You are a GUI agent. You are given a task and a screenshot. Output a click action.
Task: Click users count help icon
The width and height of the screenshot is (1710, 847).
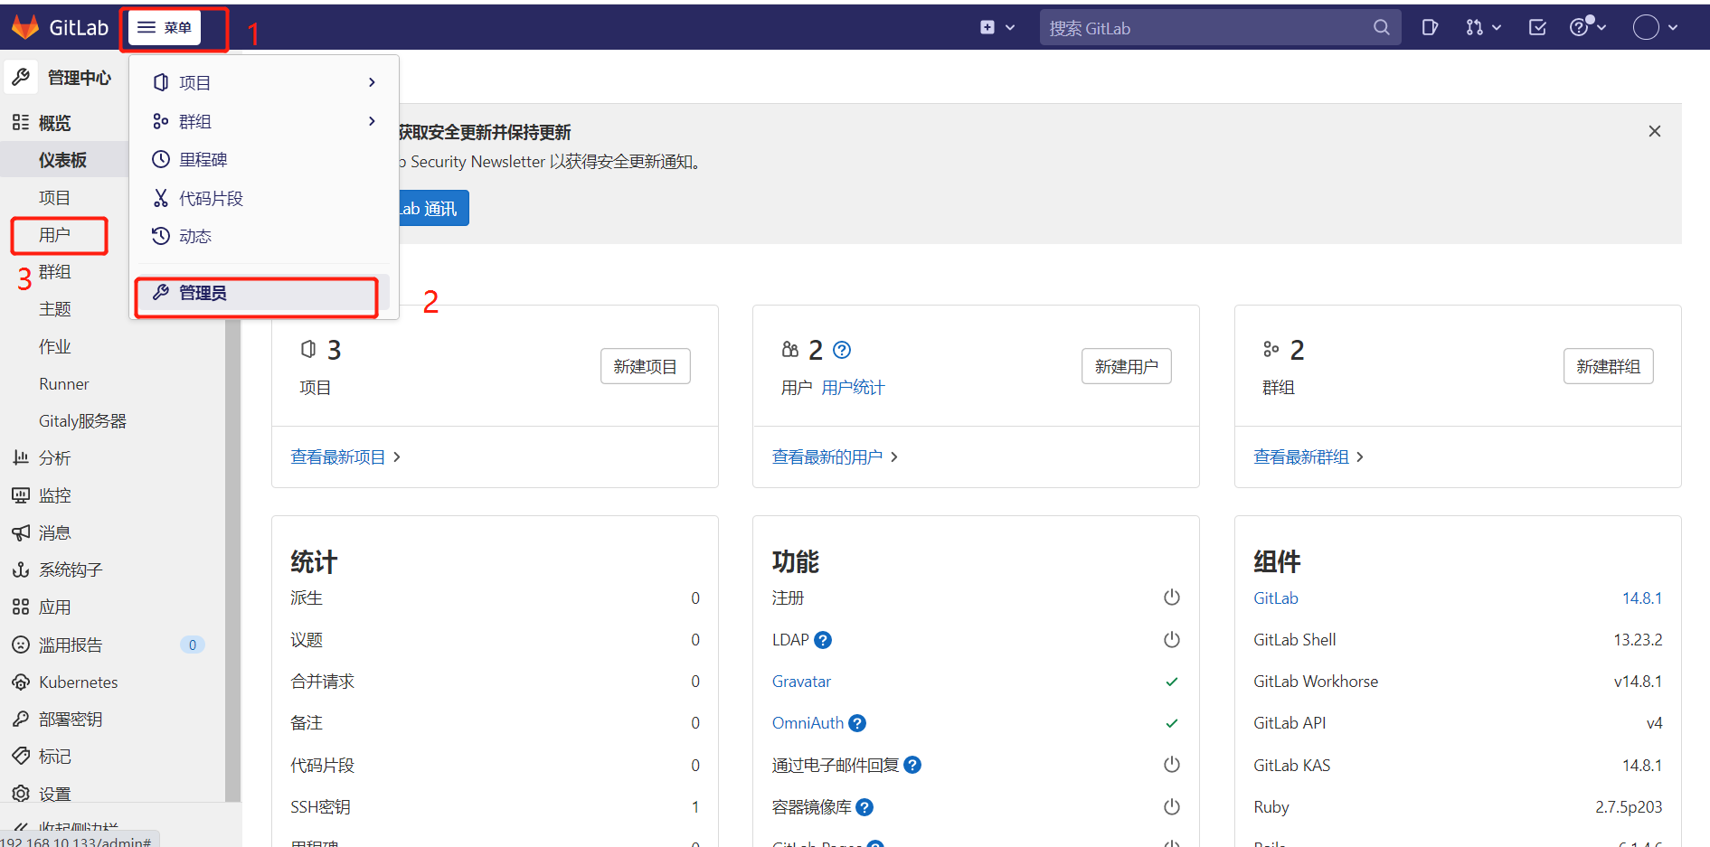(842, 350)
